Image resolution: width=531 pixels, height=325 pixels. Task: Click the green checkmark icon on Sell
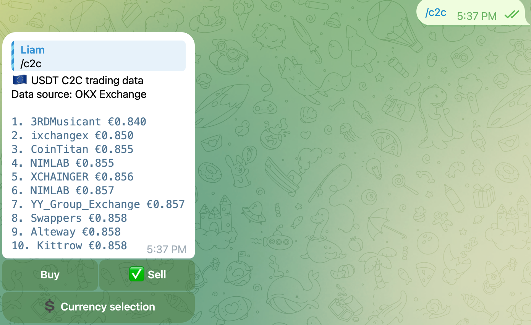click(x=136, y=275)
